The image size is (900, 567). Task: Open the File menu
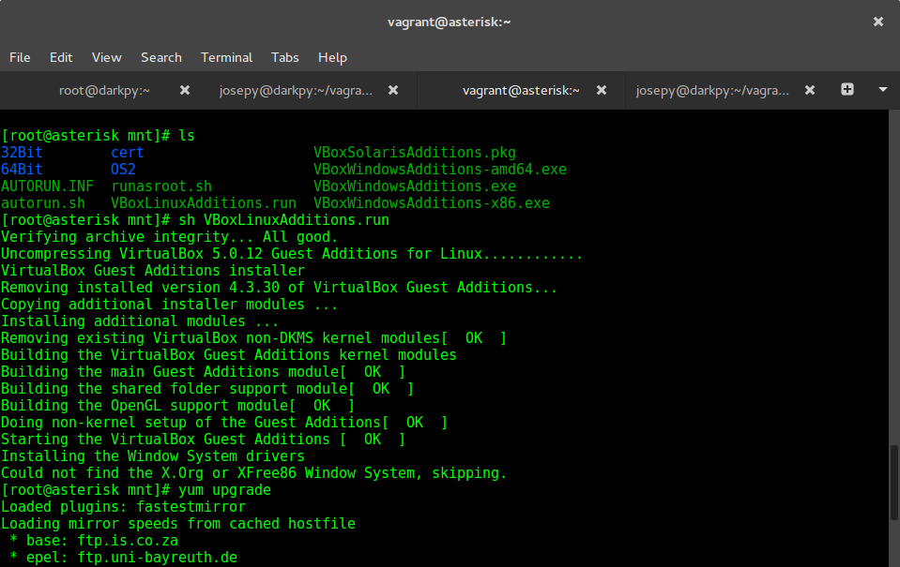20,57
